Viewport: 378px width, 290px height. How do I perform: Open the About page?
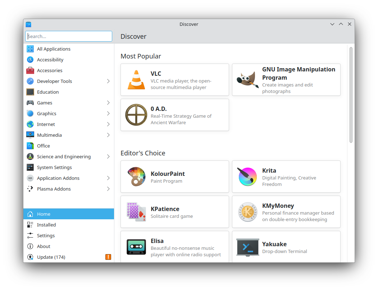point(44,246)
